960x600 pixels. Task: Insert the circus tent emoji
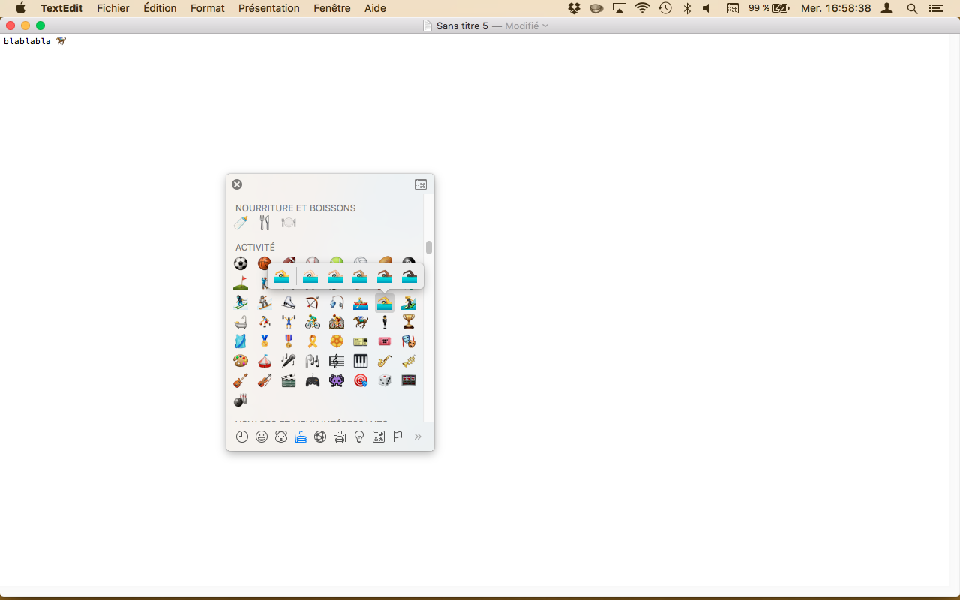click(x=265, y=361)
